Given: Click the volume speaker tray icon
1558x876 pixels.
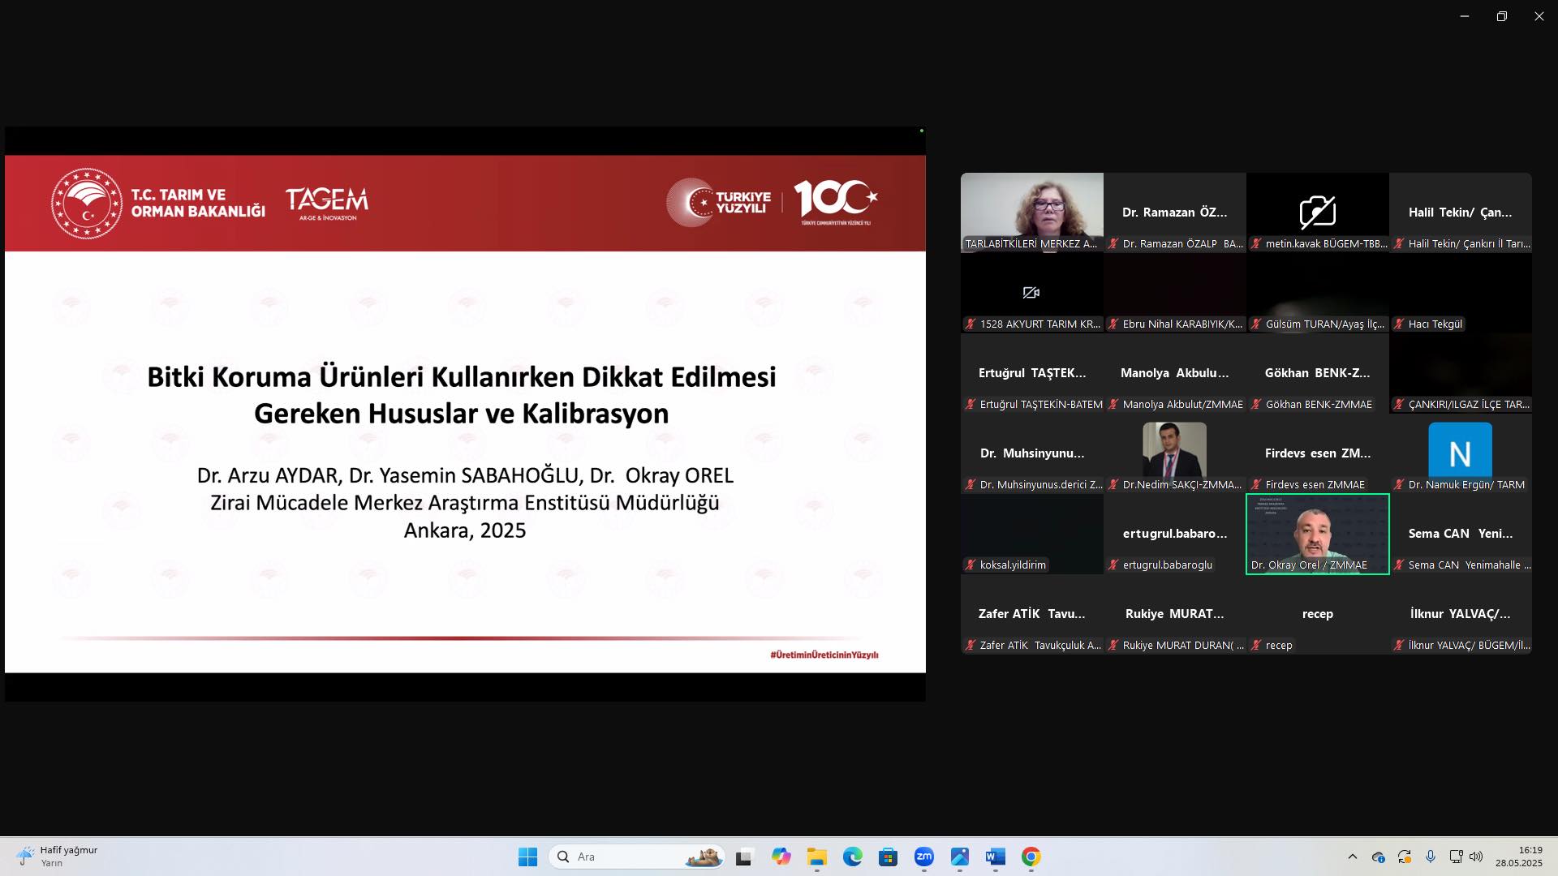Looking at the screenshot, I should [1476, 857].
